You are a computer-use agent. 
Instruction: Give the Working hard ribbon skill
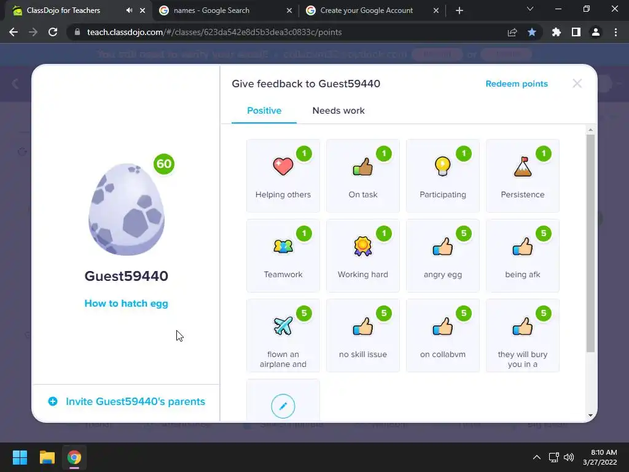click(x=362, y=256)
